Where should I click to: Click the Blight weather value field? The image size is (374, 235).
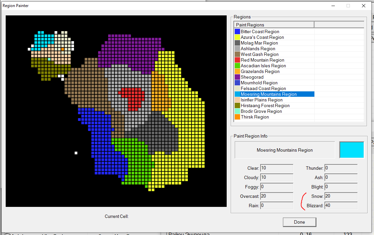click(341, 187)
